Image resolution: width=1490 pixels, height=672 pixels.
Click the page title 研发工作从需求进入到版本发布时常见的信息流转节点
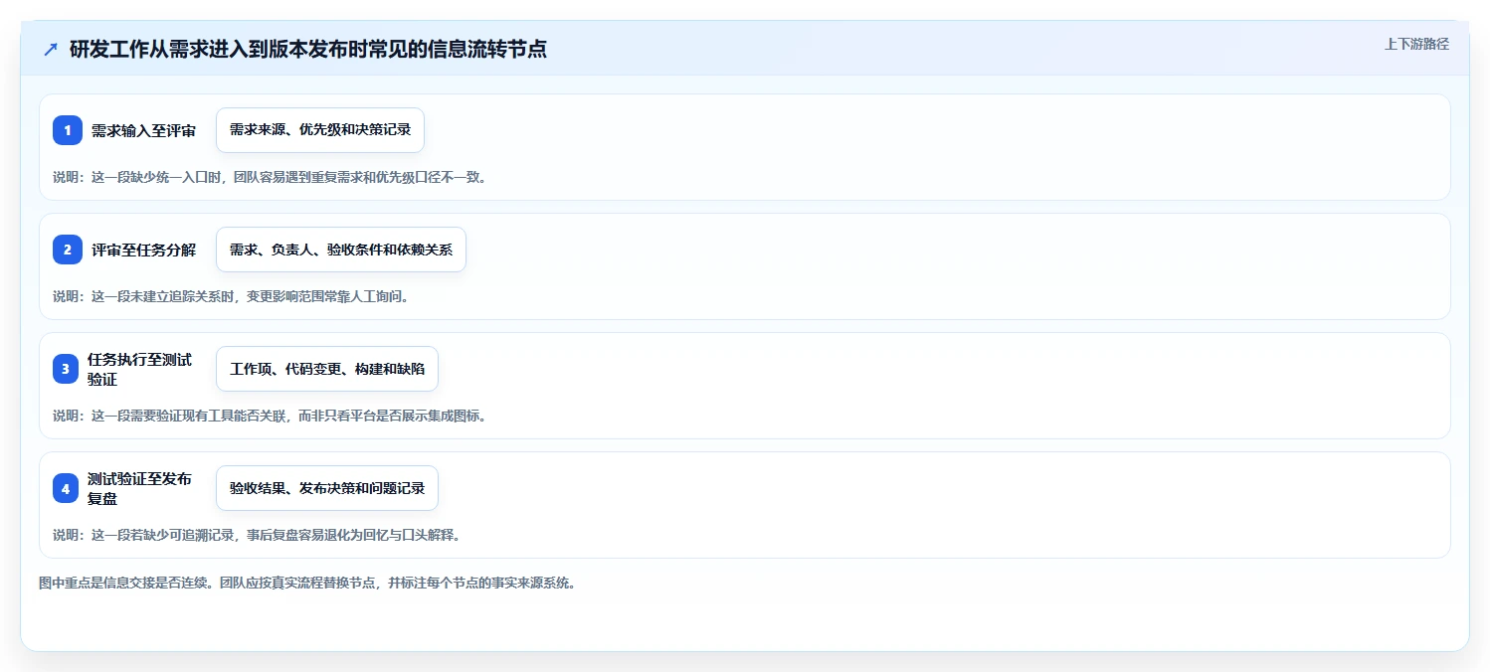point(308,49)
